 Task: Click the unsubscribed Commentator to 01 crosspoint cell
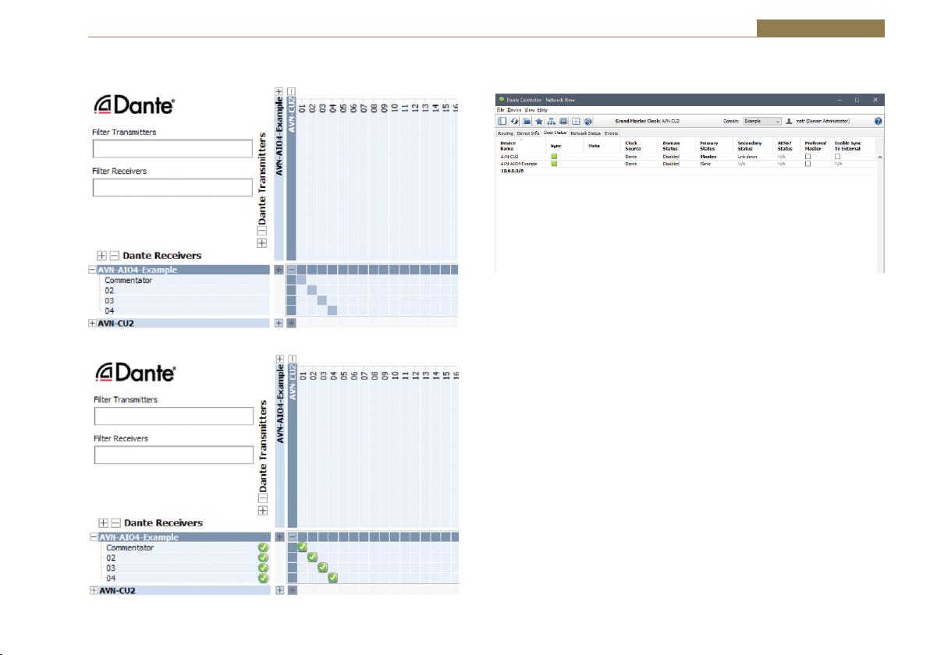(x=301, y=280)
